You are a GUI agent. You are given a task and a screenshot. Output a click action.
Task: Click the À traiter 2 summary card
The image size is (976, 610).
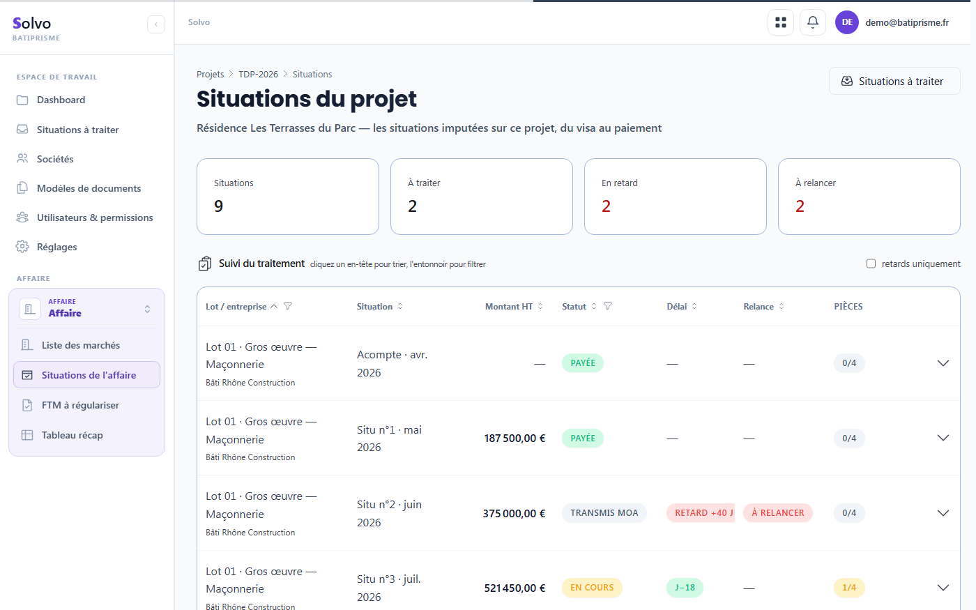[482, 197]
